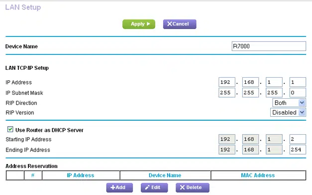Delete the selected address reservation
This screenshot has width=312, height=195.
coord(193,188)
